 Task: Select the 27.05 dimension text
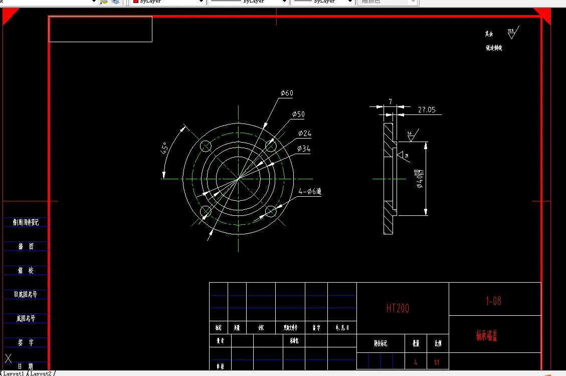pyautogui.click(x=427, y=109)
